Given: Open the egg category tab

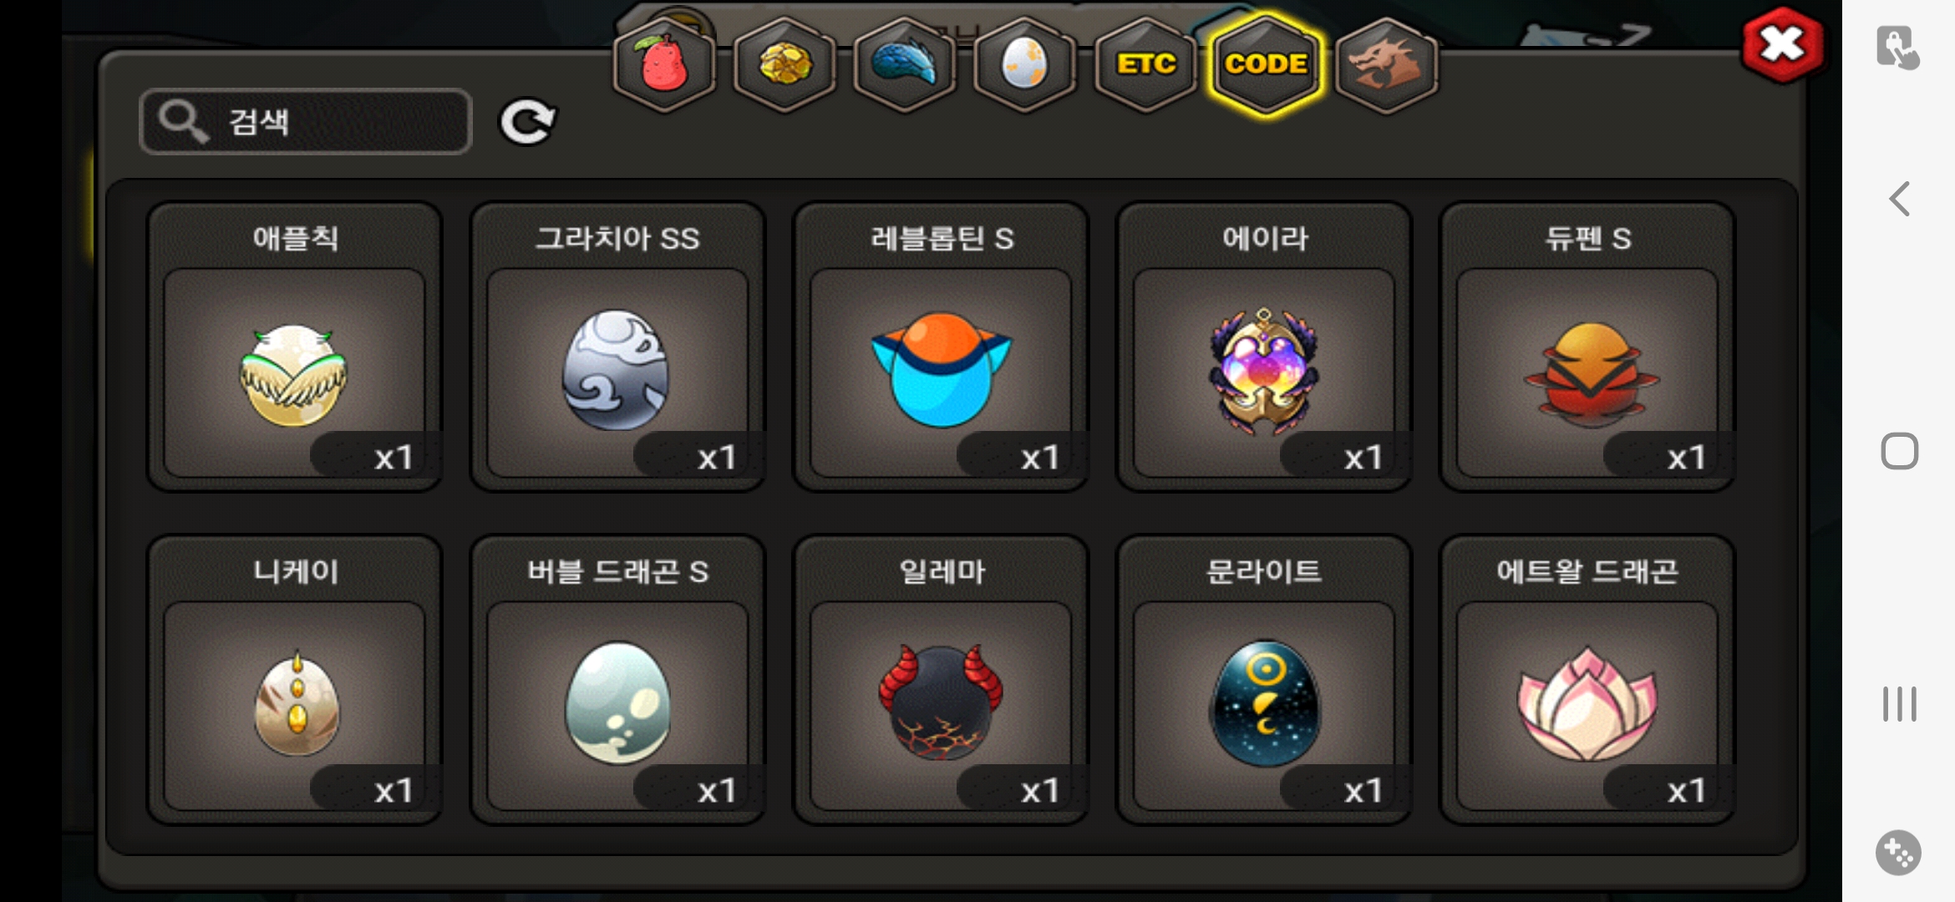Looking at the screenshot, I should click(x=1025, y=64).
